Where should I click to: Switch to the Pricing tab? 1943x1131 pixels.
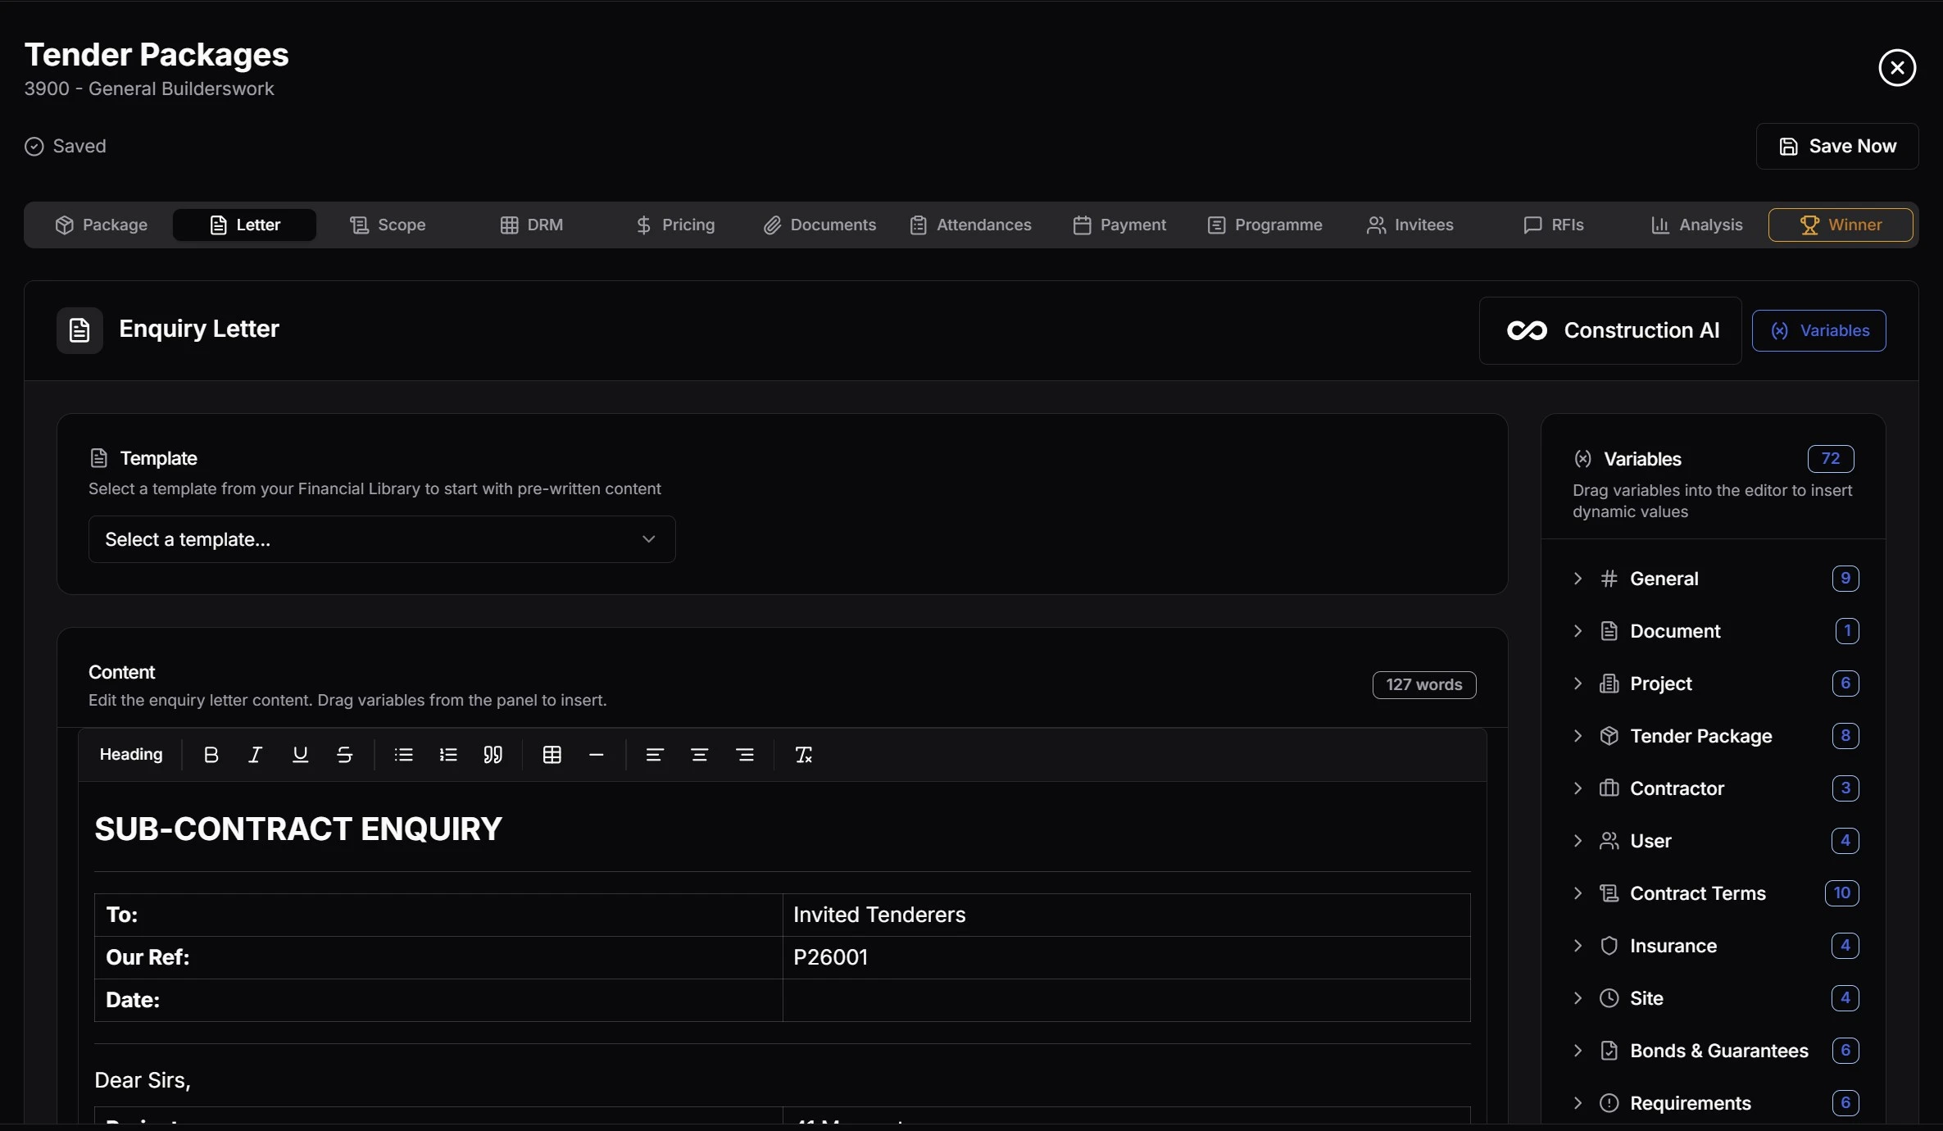pyautogui.click(x=675, y=225)
